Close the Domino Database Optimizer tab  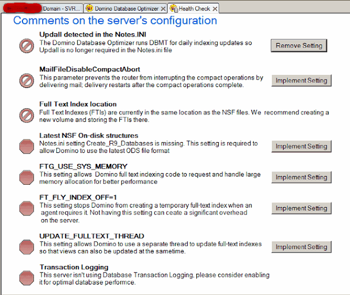coord(164,9)
